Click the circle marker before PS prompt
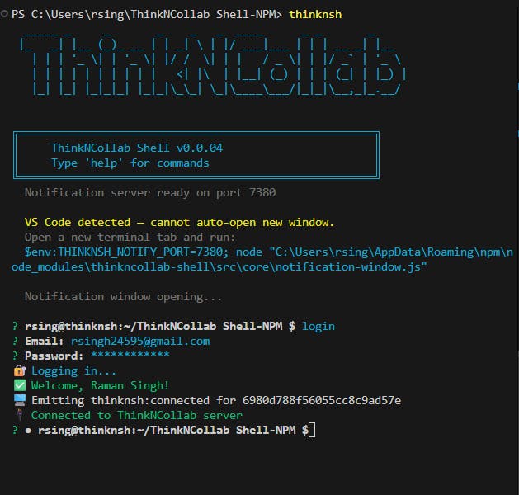The image size is (519, 495). (x=4, y=14)
